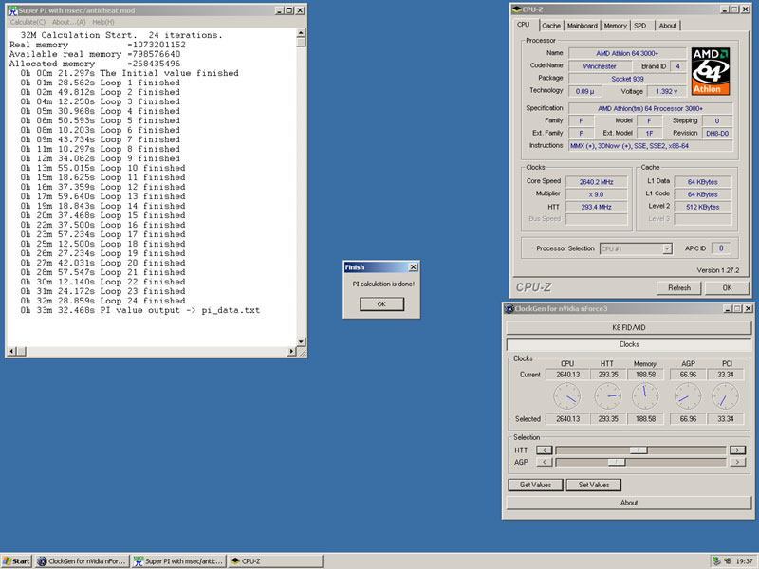Open the Processor Selection dropdown

pyautogui.click(x=667, y=248)
